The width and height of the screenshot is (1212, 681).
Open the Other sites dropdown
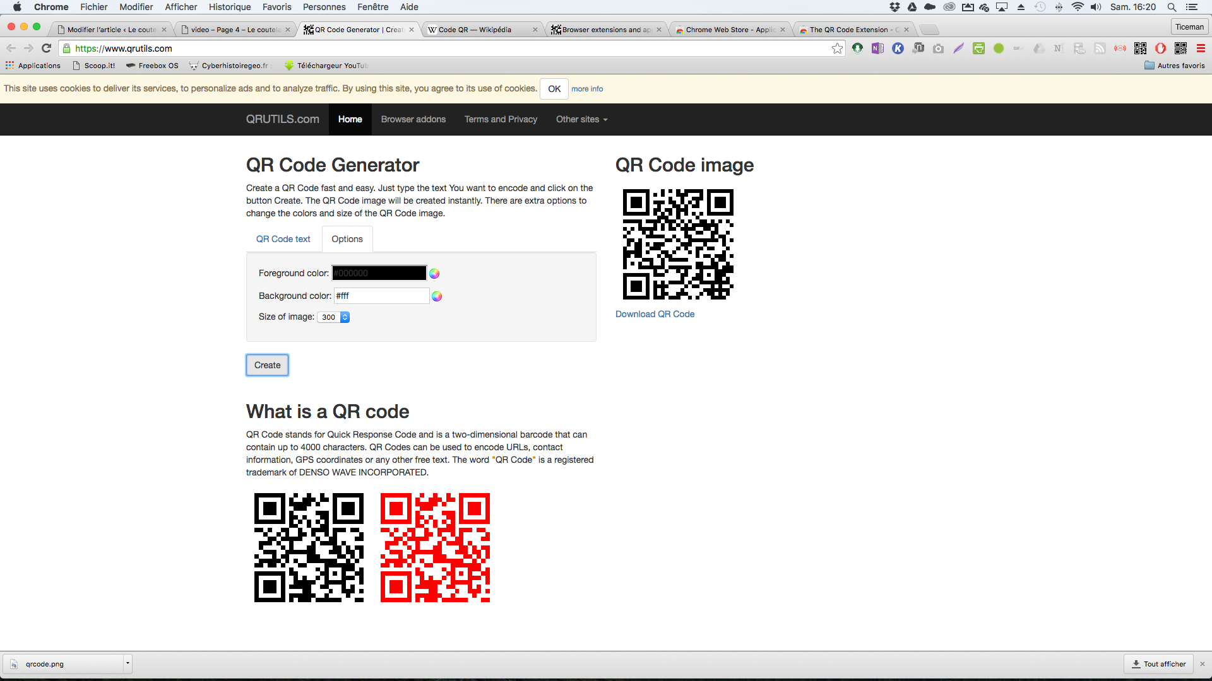coord(581,119)
